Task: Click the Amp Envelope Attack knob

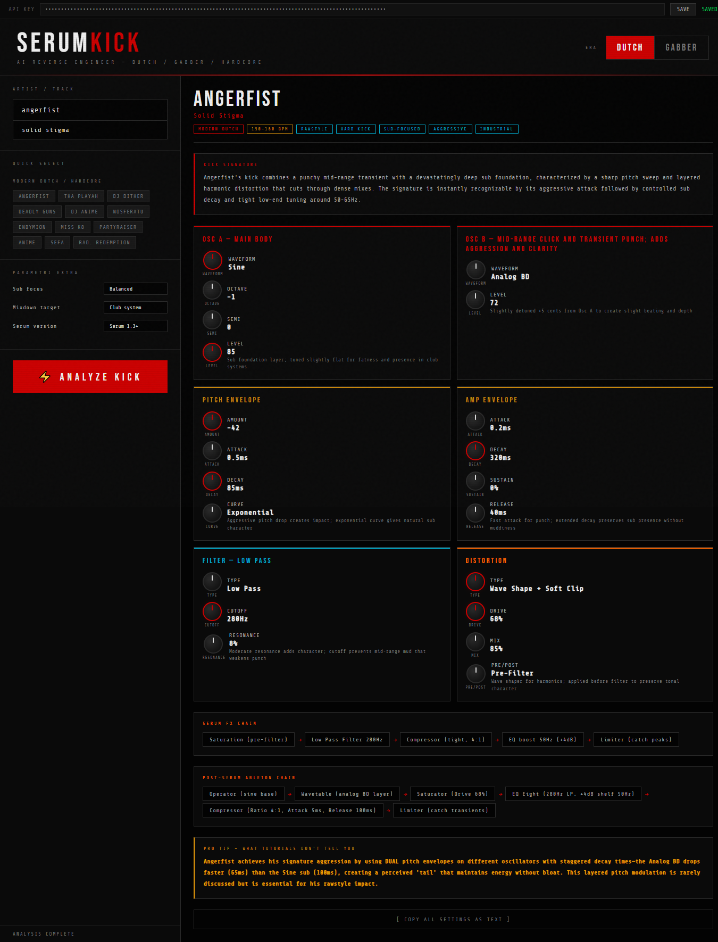Action: (475, 421)
